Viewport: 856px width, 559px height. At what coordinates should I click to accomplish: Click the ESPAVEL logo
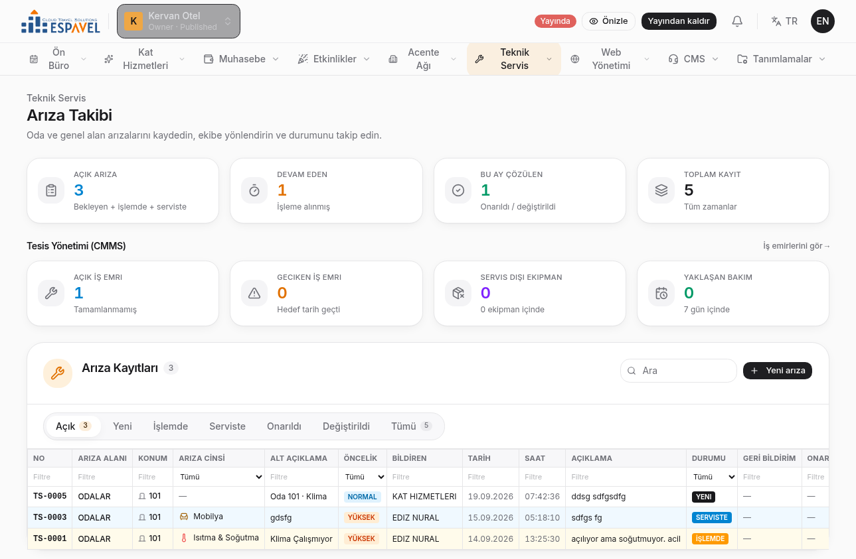point(60,21)
